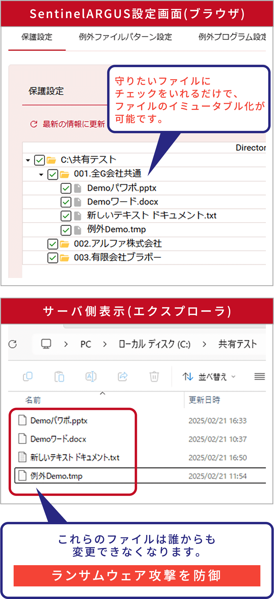Select C:\共有テスト tree label
The width and height of the screenshot is (274, 599).
tap(88, 159)
